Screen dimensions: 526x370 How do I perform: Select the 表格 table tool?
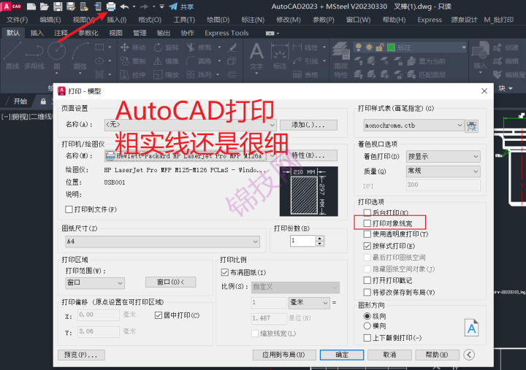[x=305, y=74]
